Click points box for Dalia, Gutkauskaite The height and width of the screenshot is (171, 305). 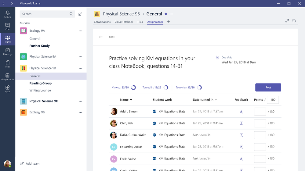[x=260, y=135]
